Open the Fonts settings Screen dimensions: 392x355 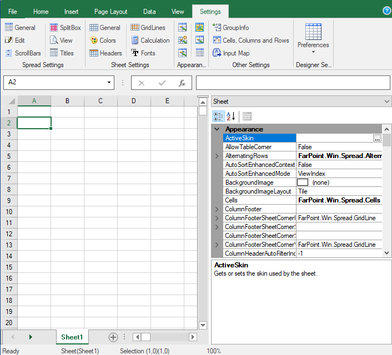[x=143, y=53]
